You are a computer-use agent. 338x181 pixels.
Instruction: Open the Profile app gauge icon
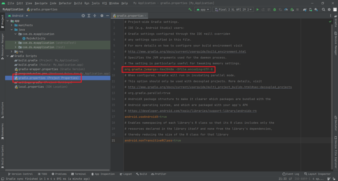click(286, 10)
